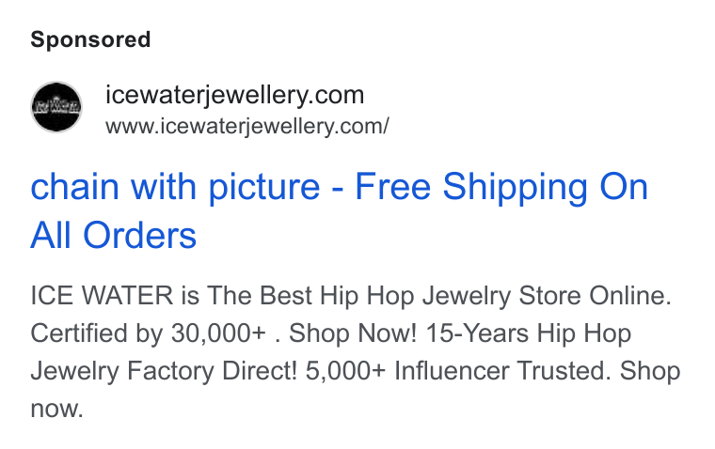This screenshot has width=715, height=449.
Task: Click "5,000+ Influencer Trusted." text
Action: (x=458, y=371)
